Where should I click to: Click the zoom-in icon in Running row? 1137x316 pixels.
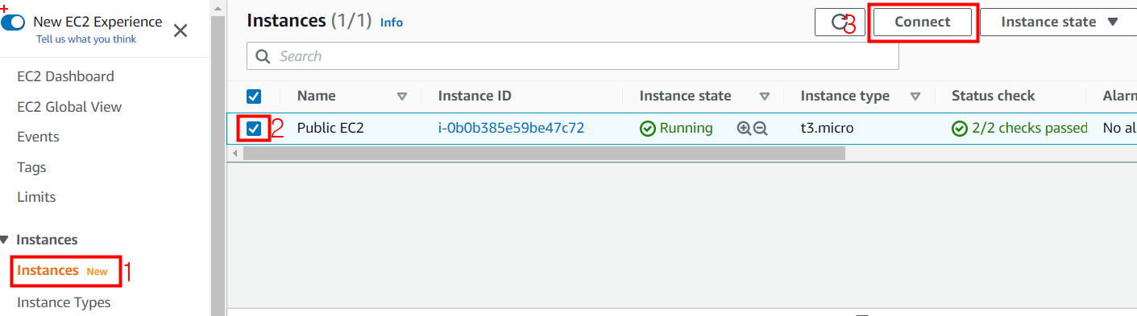[x=744, y=129]
